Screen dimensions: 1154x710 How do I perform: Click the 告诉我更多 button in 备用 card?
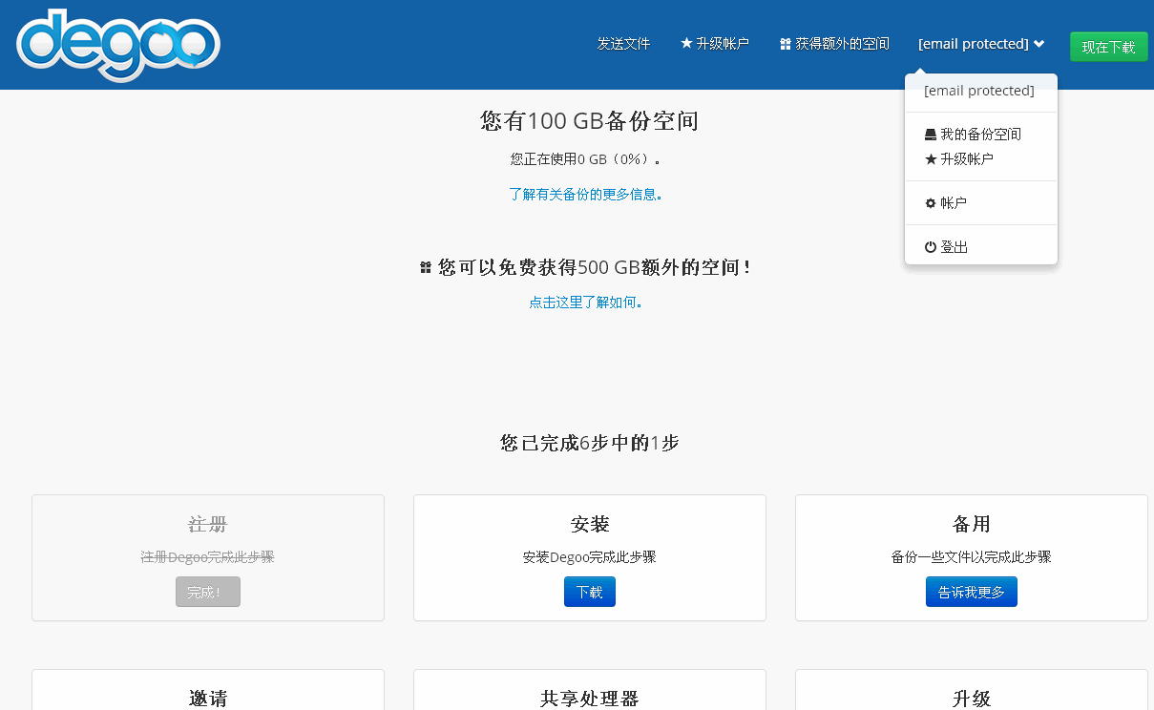tap(972, 592)
